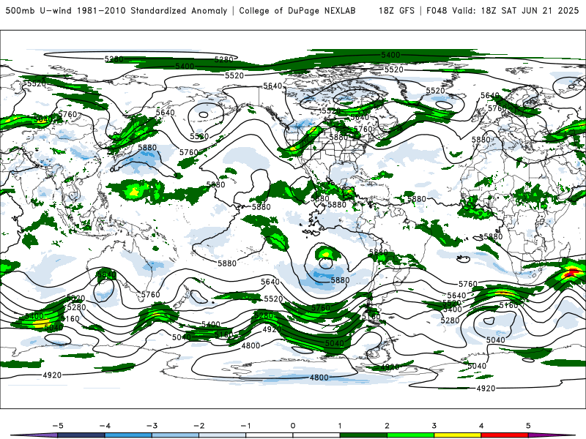Click the '5' colorbar tick label

pyautogui.click(x=528, y=426)
